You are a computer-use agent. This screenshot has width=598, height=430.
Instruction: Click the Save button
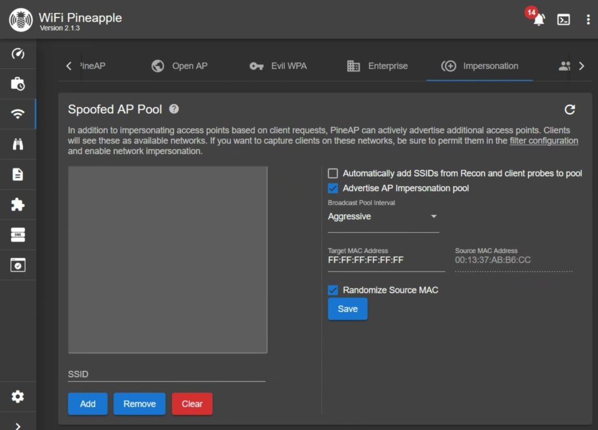347,309
